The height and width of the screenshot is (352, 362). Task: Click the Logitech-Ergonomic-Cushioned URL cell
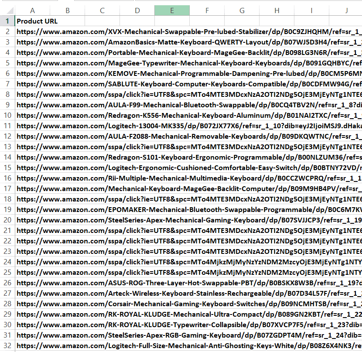click(x=188, y=167)
